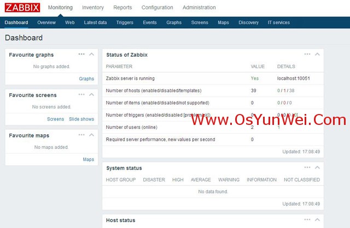Image resolution: width=350 pixels, height=228 pixels.
Task: Click the 'INFORMATION' column header
Action: [261, 179]
